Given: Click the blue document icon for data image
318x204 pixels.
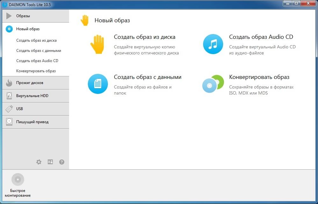Looking at the screenshot, I should pos(98,84).
